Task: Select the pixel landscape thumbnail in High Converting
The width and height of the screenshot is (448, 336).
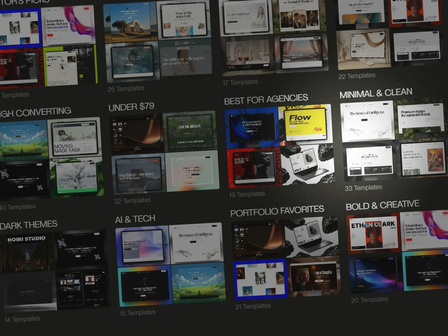Action: click(x=24, y=141)
